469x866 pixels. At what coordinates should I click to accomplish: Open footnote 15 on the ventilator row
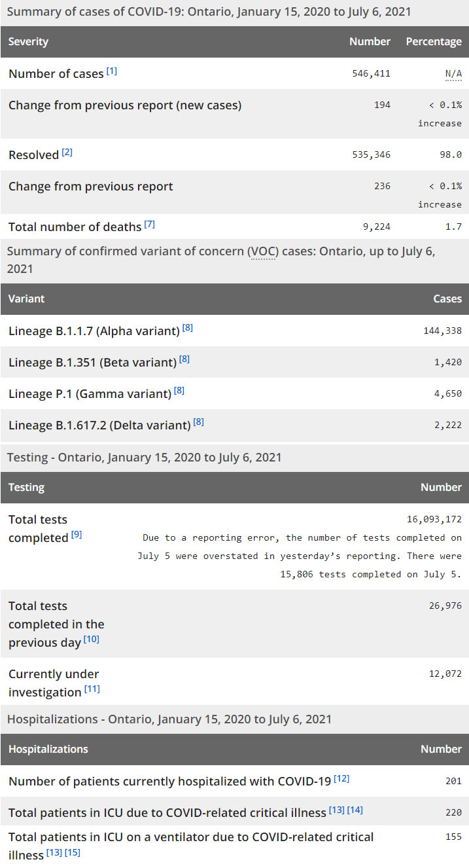click(x=73, y=853)
